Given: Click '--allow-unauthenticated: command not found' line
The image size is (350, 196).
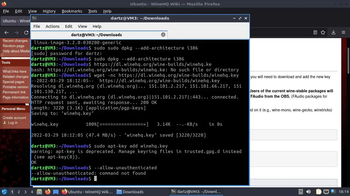Looking at the screenshot, I should pyautogui.click(x=88, y=173).
